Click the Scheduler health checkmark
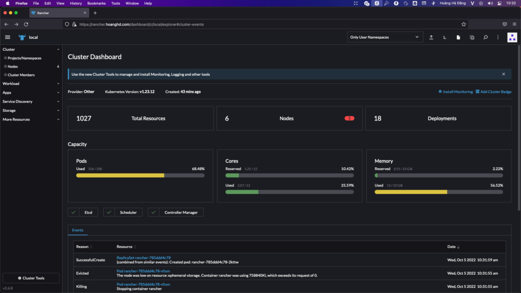 pyautogui.click(x=109, y=212)
